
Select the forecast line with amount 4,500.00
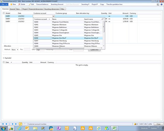tap(71, 19)
